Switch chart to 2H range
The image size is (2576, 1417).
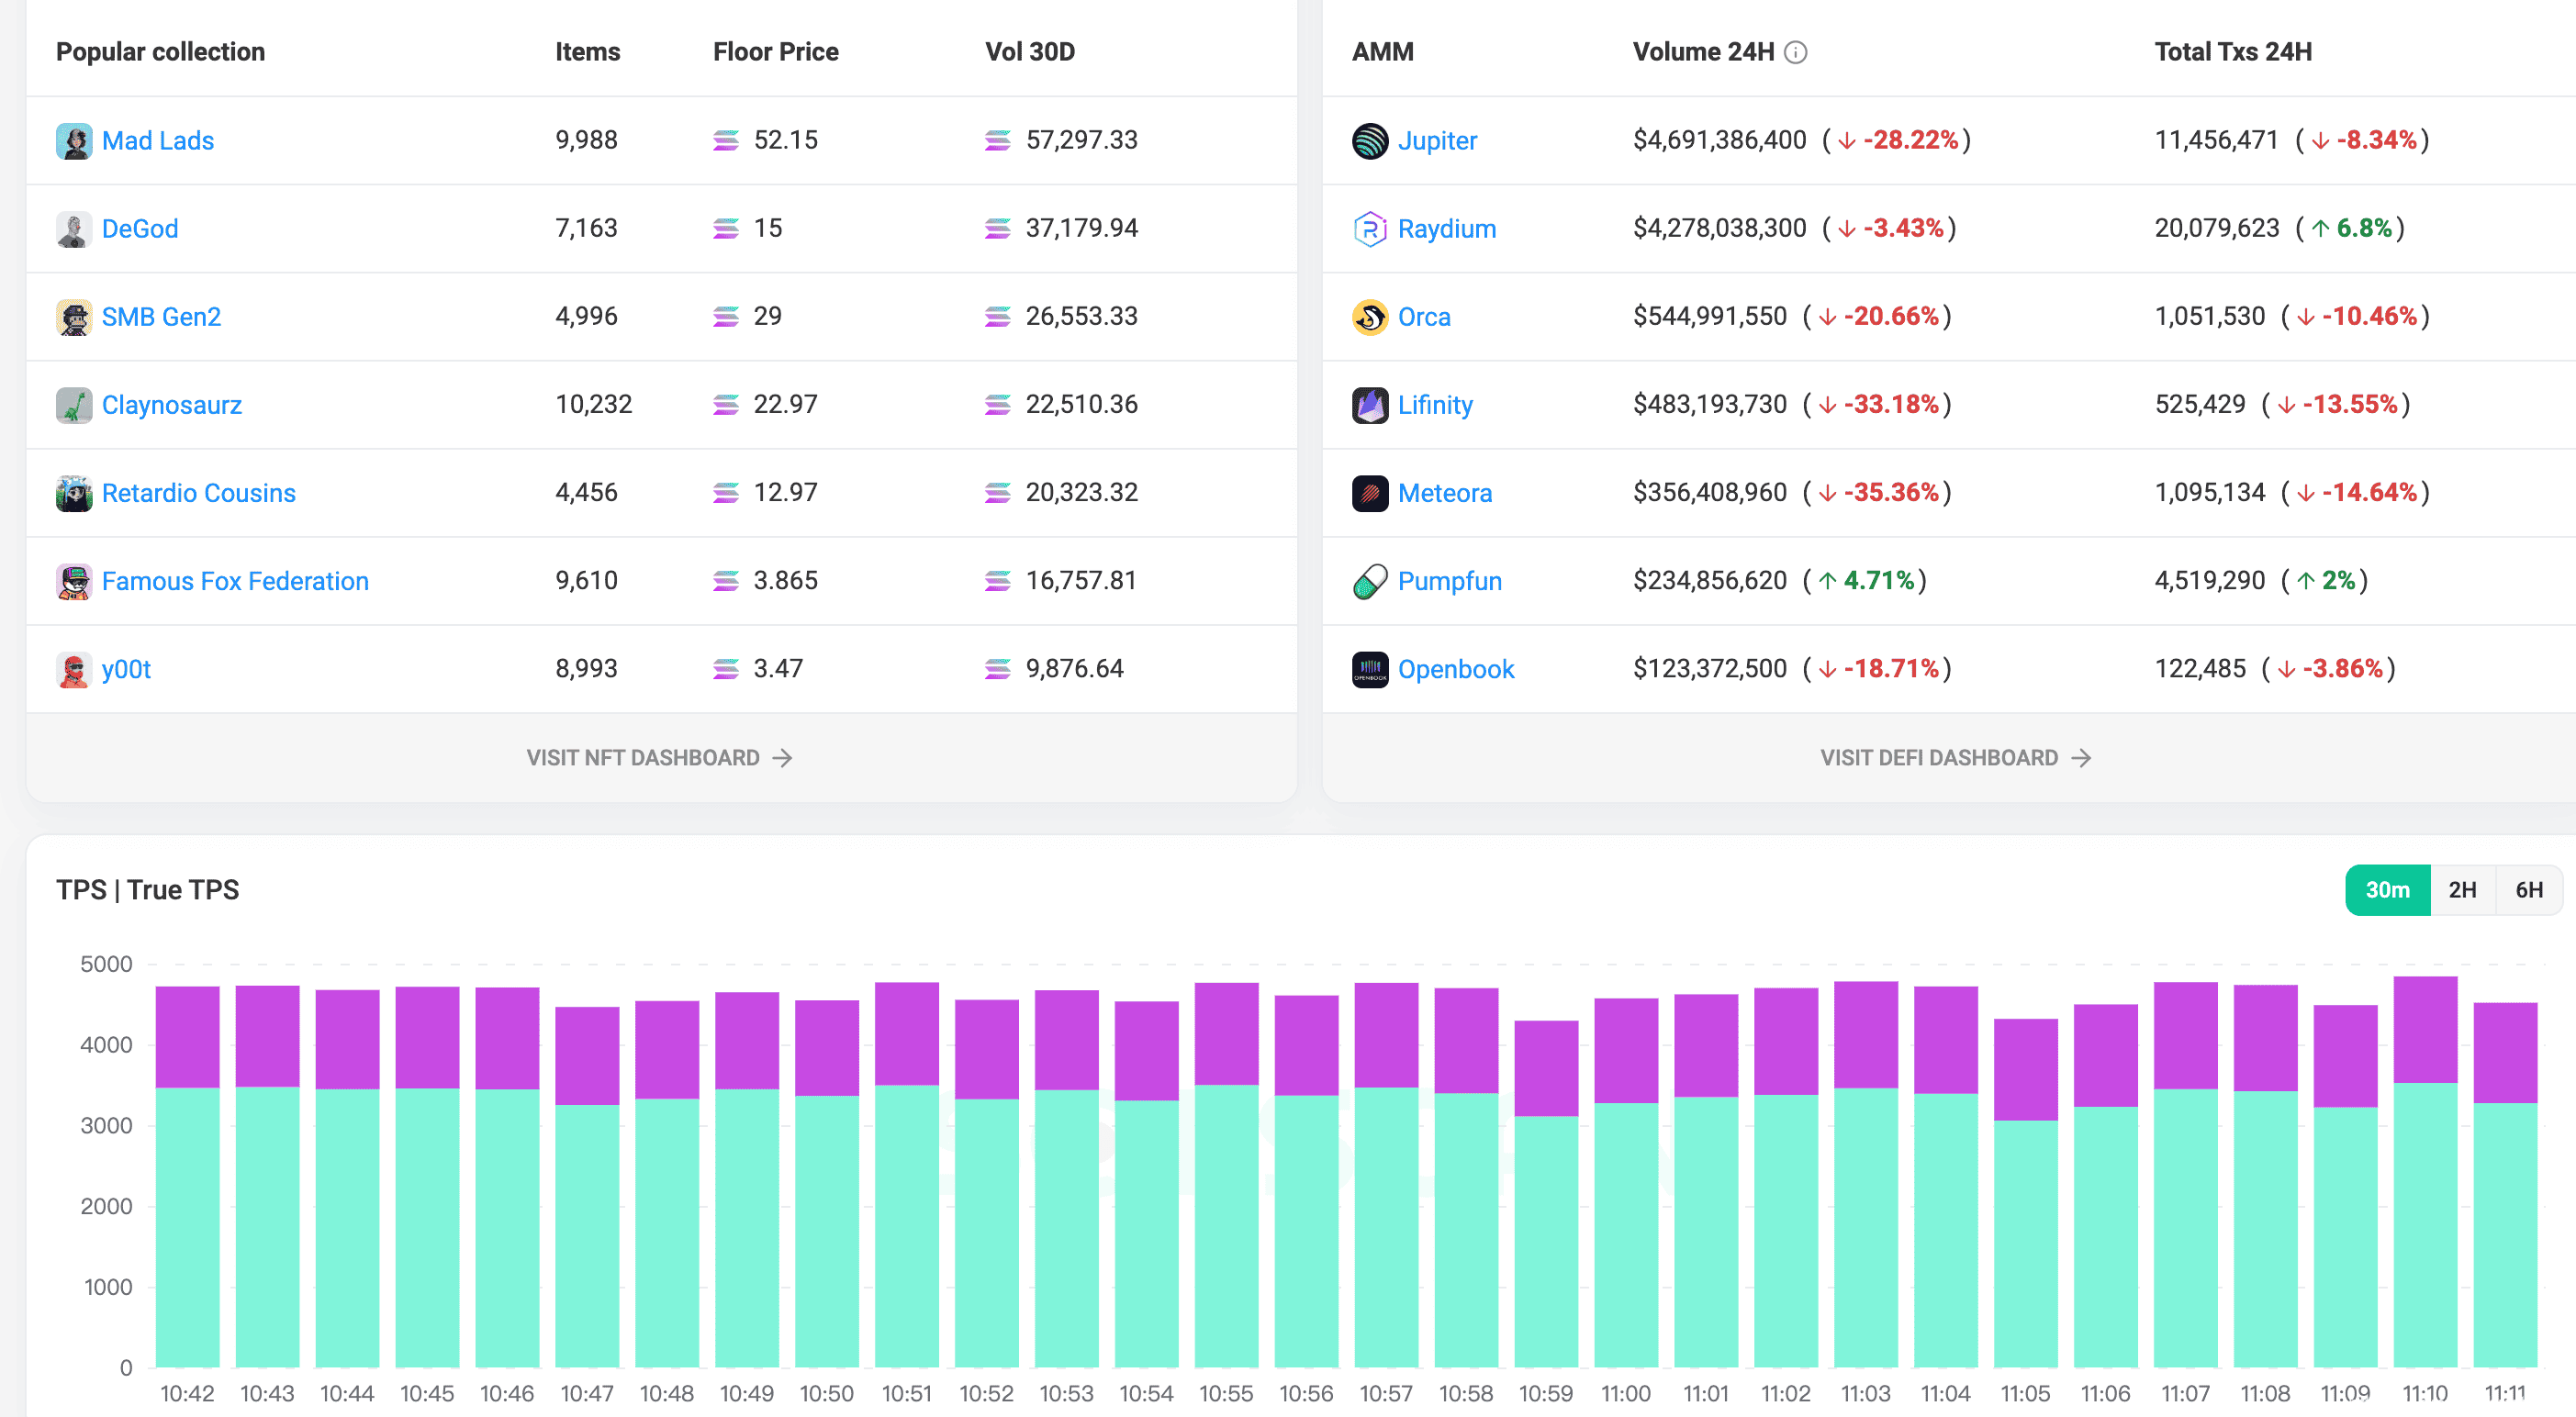click(x=2461, y=890)
